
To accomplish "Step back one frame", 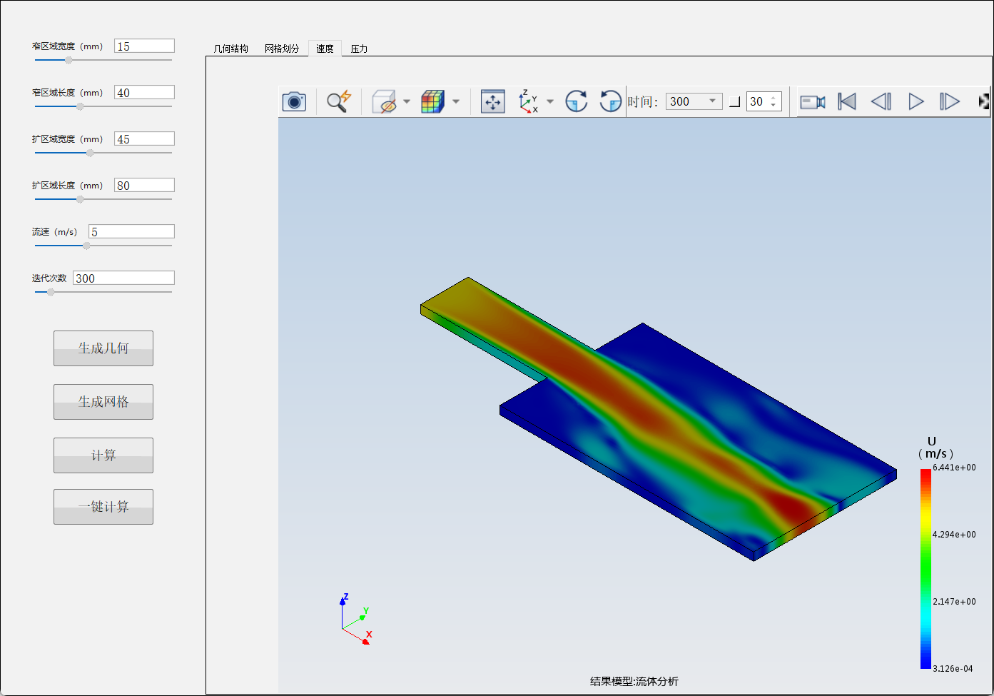I will 881,101.
